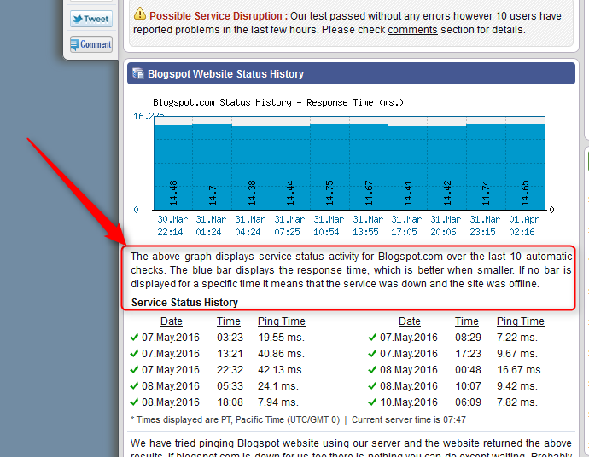The image size is (589, 457).
Task: Click green checkmark beside 08.May.2016 05:33
Action: tap(134, 385)
